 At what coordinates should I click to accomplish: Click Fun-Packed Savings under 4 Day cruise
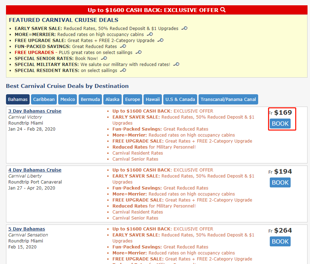click(x=160, y=188)
